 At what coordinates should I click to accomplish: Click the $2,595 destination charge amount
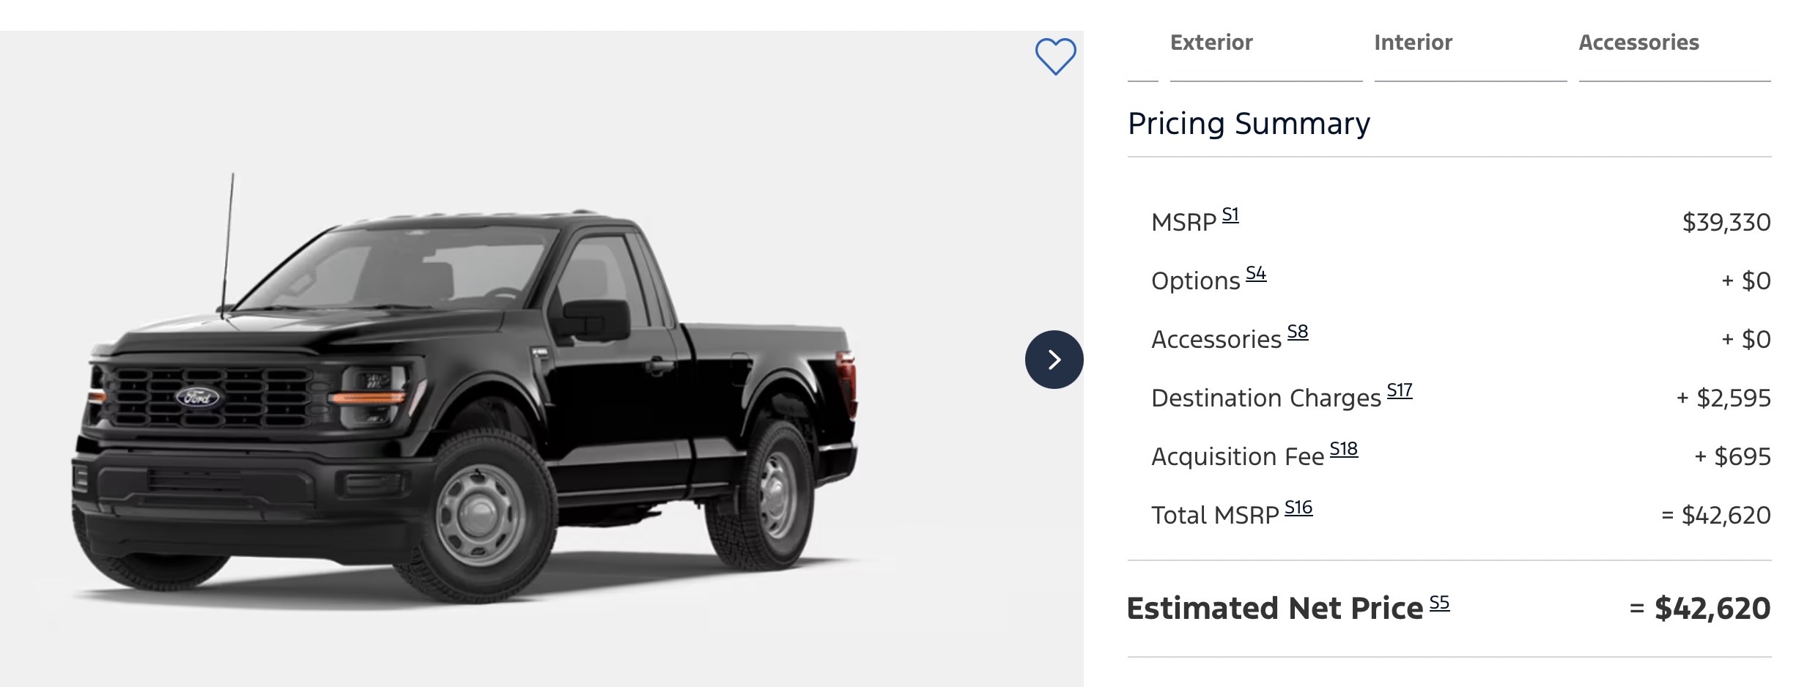pyautogui.click(x=1733, y=398)
